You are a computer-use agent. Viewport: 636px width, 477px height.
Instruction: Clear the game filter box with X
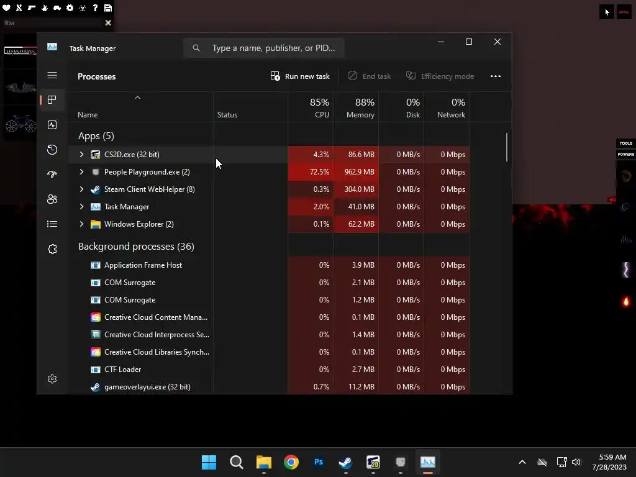tap(108, 23)
